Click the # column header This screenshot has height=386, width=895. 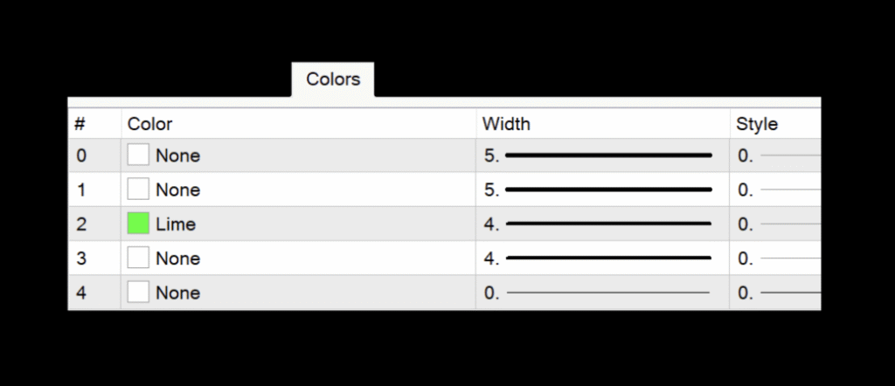tap(80, 124)
